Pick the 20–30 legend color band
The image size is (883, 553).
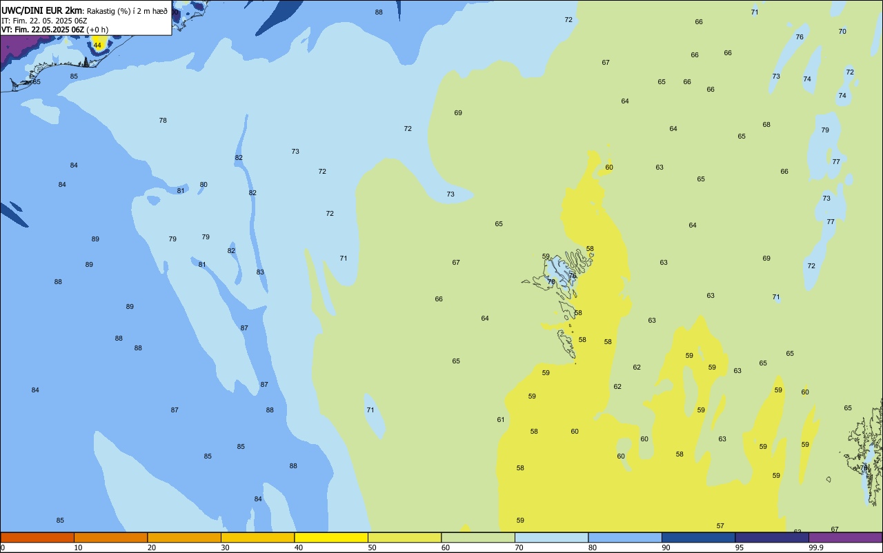[184, 537]
